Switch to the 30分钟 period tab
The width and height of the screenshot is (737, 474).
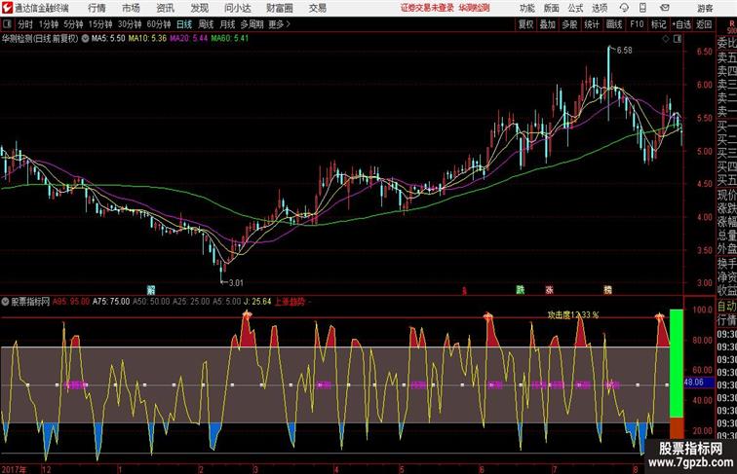coord(130,24)
